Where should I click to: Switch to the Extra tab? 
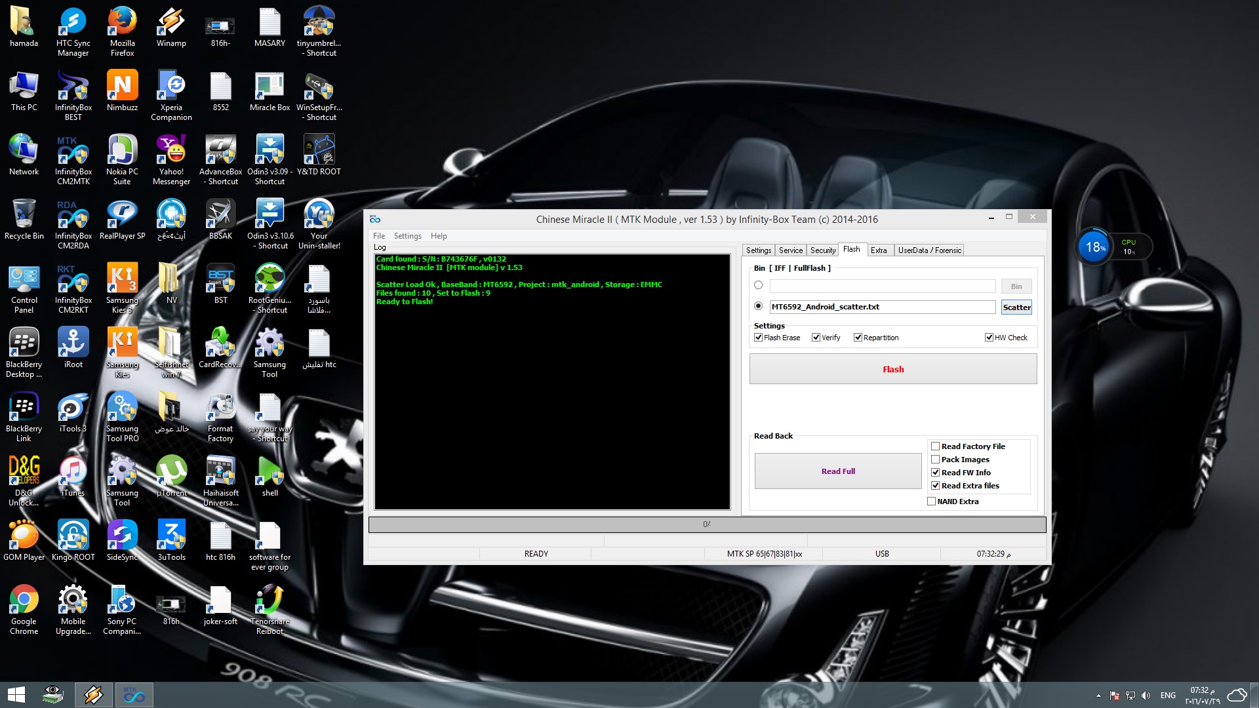pos(879,250)
